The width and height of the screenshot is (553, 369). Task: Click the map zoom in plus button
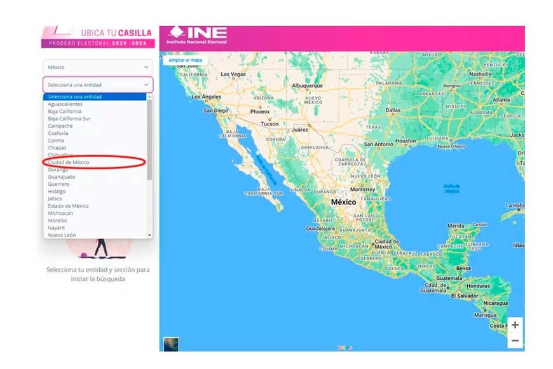click(515, 325)
